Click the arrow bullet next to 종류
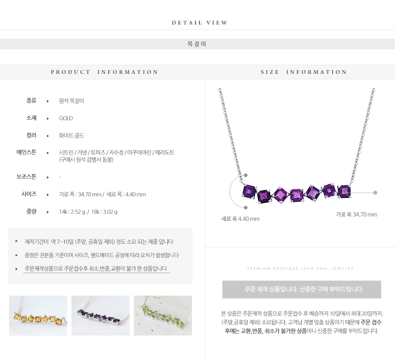 pos(48,101)
